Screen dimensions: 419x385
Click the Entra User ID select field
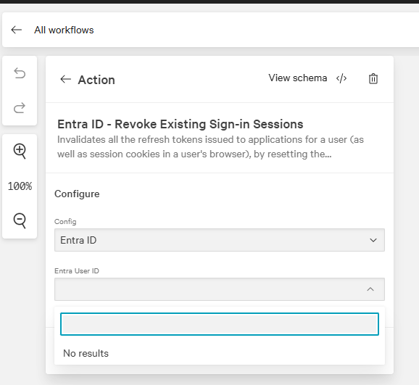[220, 289]
